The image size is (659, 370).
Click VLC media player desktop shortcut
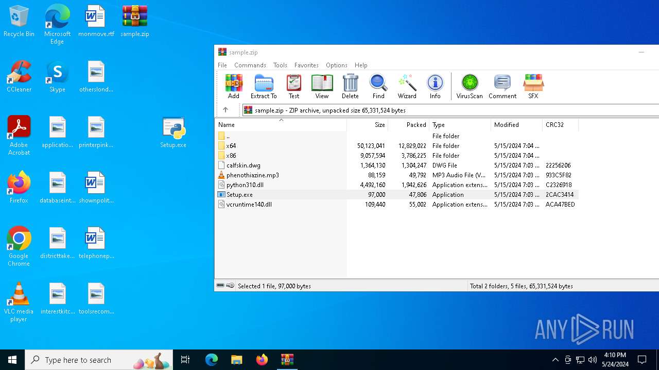pyautogui.click(x=19, y=302)
